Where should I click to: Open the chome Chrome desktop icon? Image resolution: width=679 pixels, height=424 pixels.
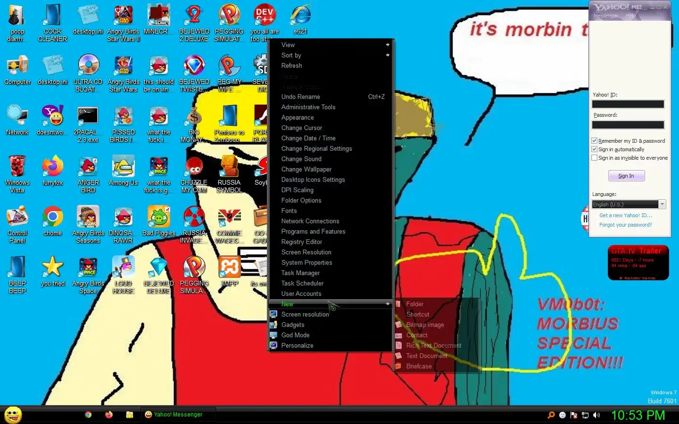tap(52, 221)
